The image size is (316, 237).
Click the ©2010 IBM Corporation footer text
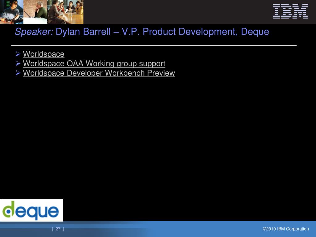[285, 229]
